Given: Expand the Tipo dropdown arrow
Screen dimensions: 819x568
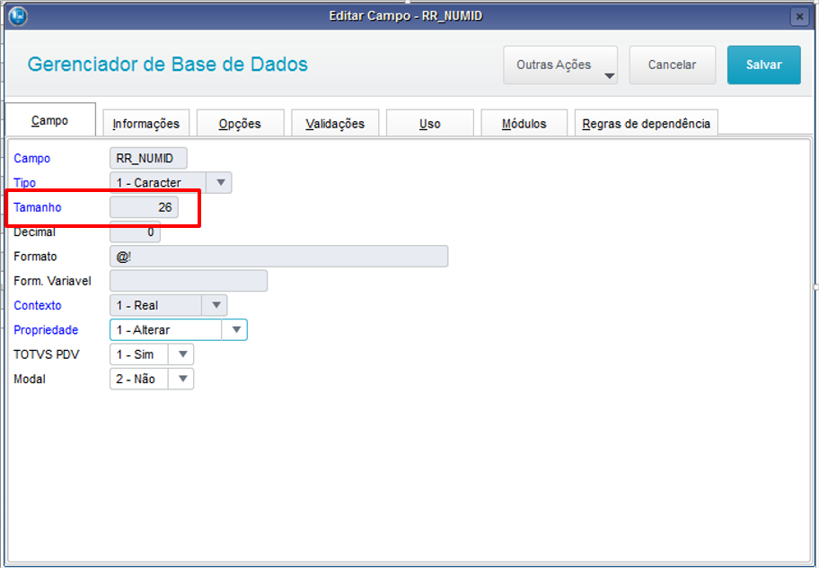Looking at the screenshot, I should [x=220, y=183].
